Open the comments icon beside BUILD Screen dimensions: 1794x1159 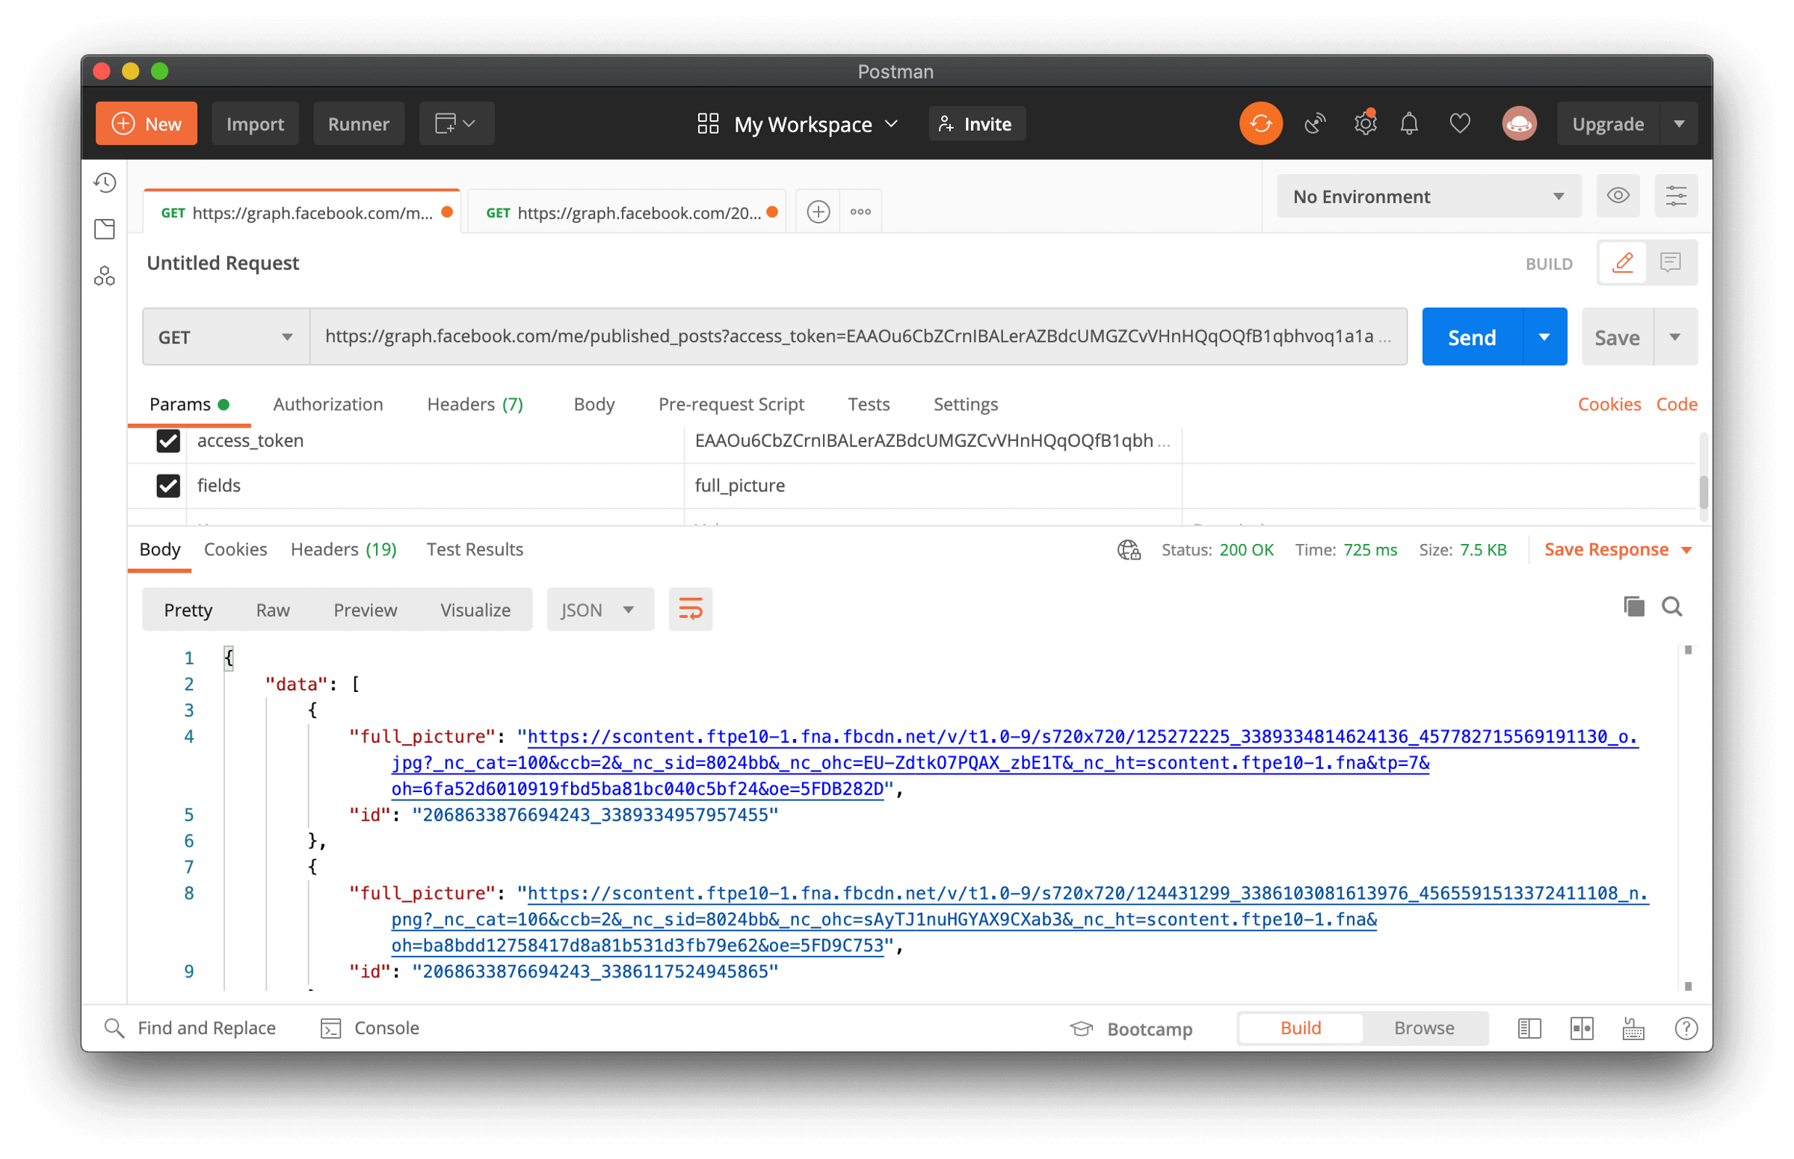coord(1670,262)
